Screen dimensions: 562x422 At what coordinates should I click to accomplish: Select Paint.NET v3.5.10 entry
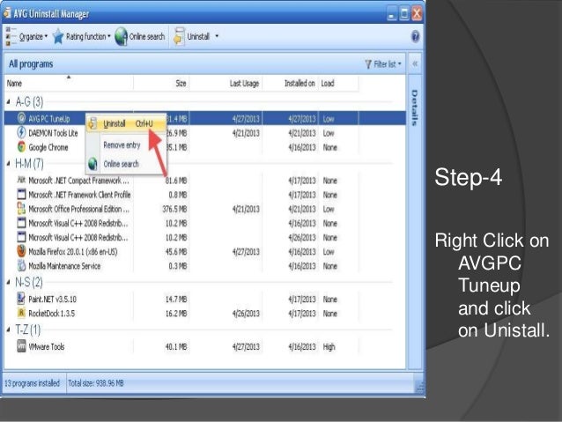(52, 299)
